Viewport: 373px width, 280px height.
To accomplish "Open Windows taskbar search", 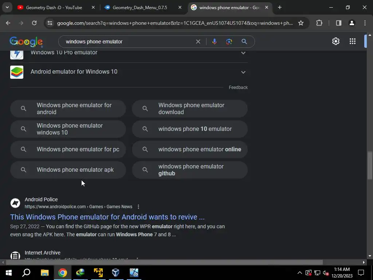I will coord(26,273).
